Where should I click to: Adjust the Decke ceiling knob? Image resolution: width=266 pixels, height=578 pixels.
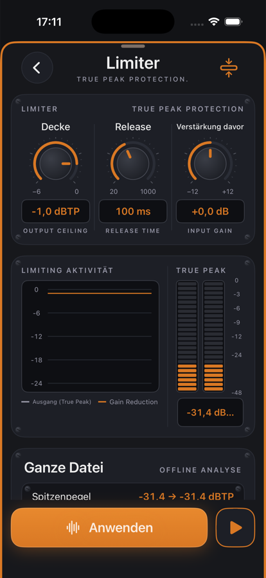(55, 163)
